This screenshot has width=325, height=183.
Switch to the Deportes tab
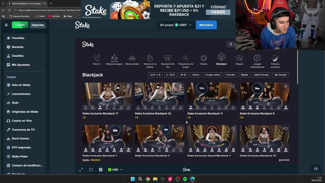click(x=38, y=25)
